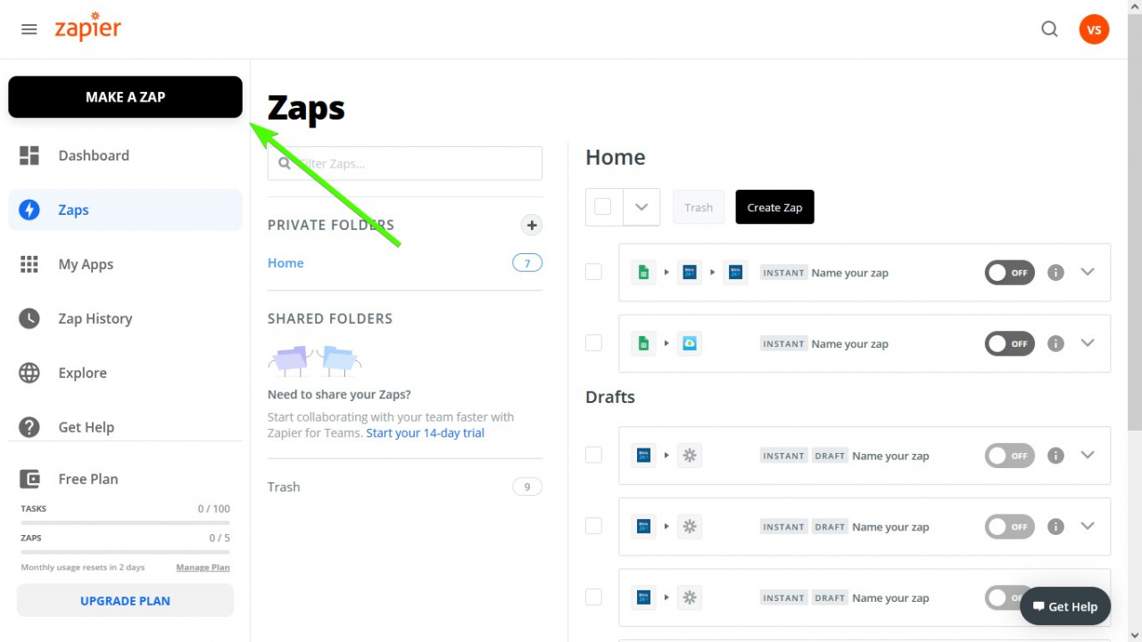Click Start your 14-day trial link
The width and height of the screenshot is (1142, 642).
tap(426, 432)
